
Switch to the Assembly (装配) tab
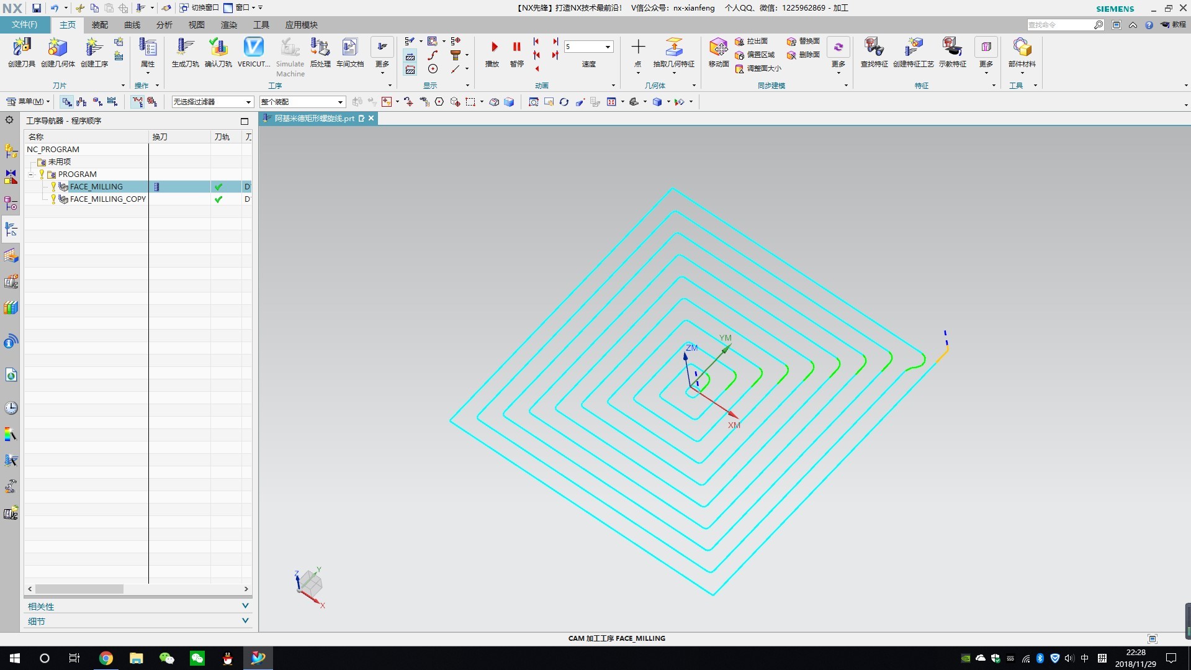pos(100,25)
